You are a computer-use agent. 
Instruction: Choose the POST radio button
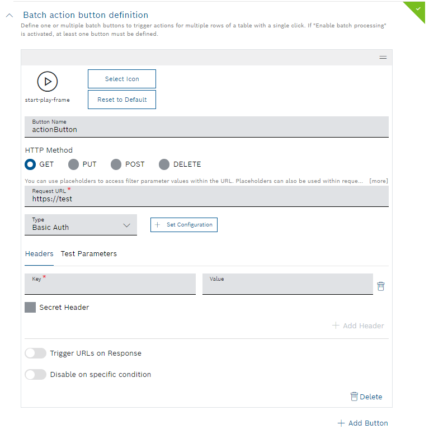point(116,164)
